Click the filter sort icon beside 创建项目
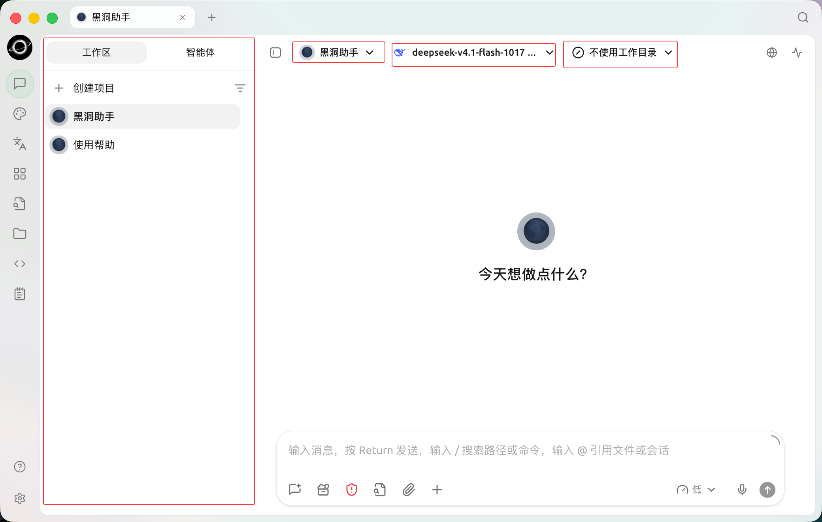The image size is (822, 522). (x=240, y=88)
